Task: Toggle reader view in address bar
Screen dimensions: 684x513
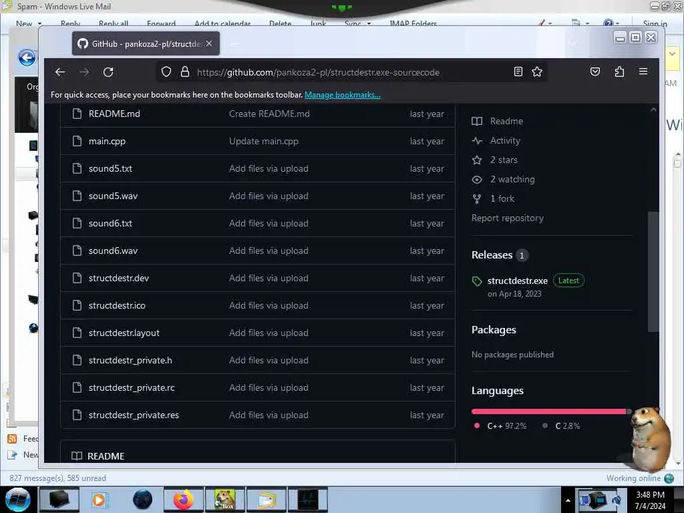Action: pos(518,71)
